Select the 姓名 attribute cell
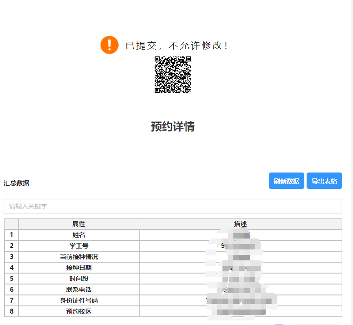This screenshot has width=353, height=325. 79,235
